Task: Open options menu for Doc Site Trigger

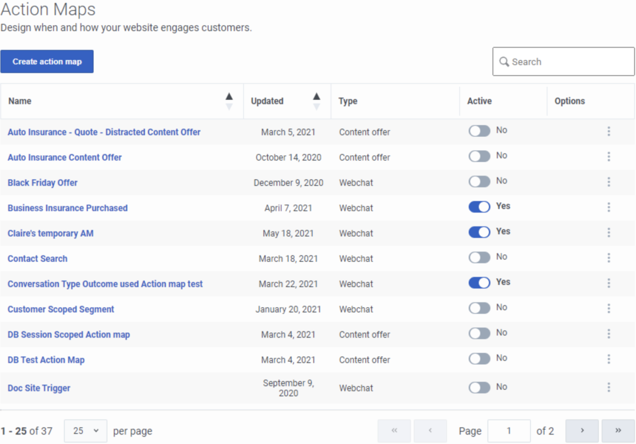Action: tap(609, 387)
